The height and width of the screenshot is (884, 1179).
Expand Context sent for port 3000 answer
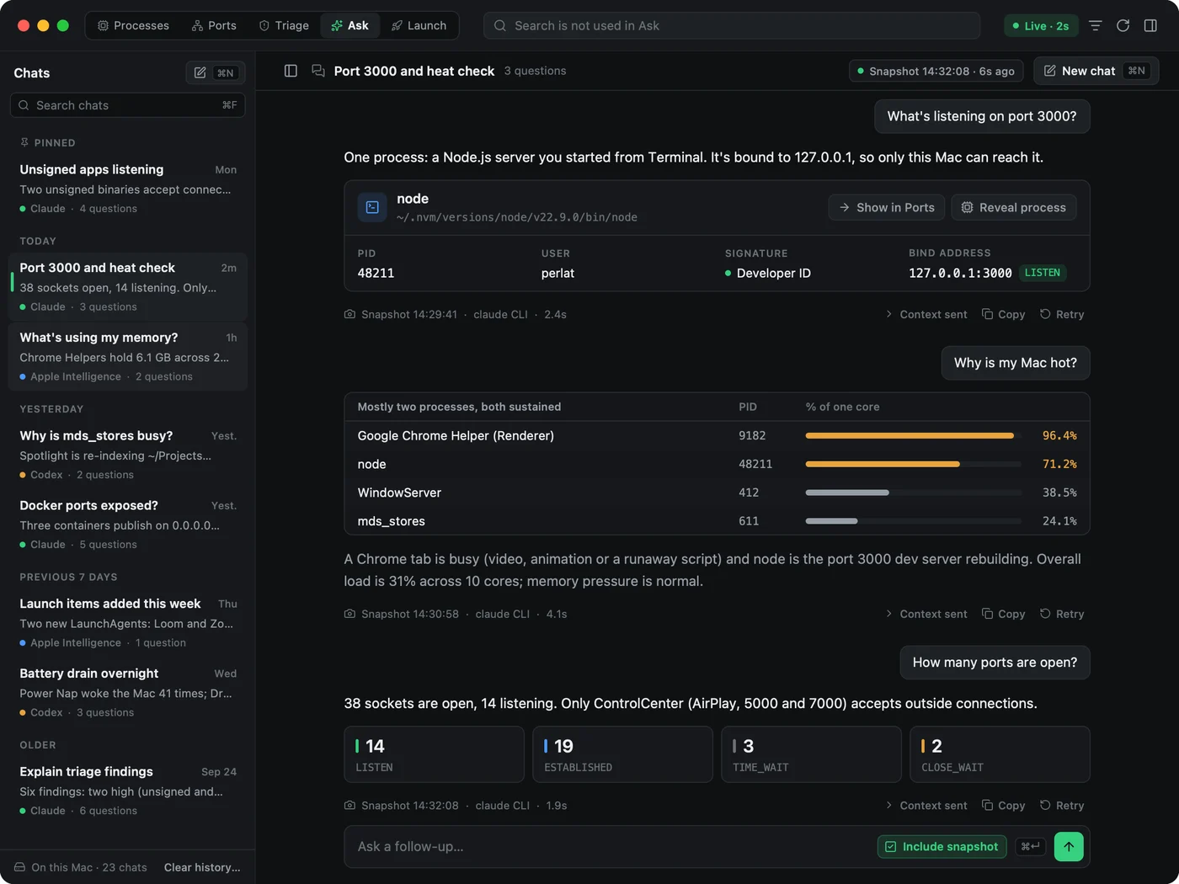pos(926,314)
